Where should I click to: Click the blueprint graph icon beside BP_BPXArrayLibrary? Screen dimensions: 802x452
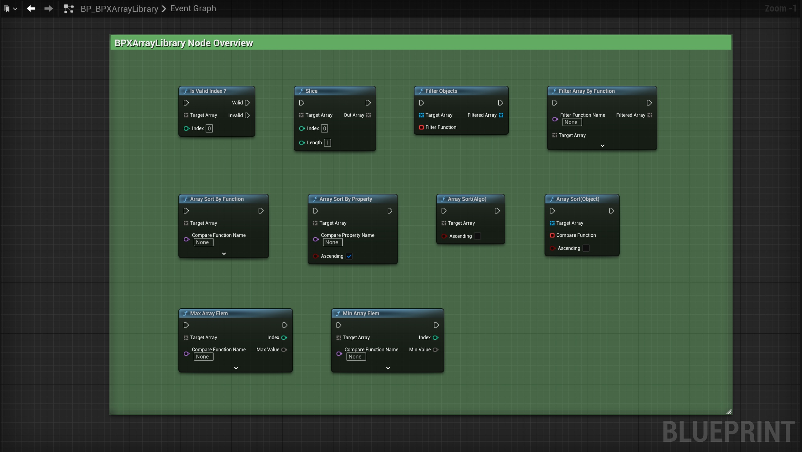pyautogui.click(x=69, y=8)
